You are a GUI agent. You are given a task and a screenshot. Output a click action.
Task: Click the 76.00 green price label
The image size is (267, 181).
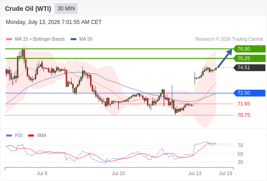tap(249, 49)
